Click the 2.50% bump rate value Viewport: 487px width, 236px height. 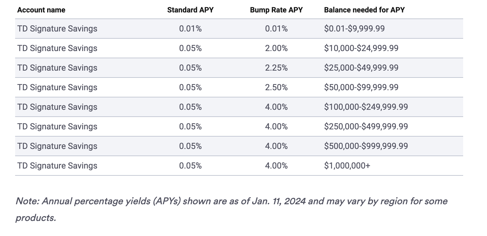276,87
